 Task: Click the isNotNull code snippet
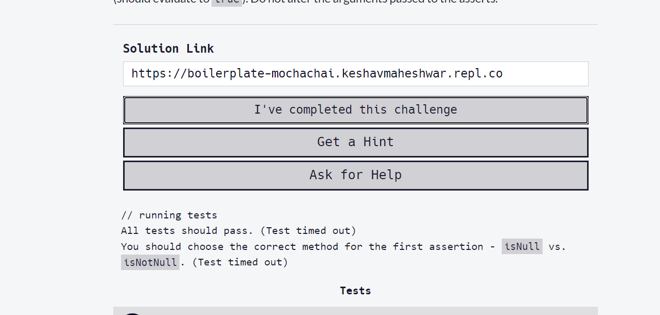[150, 262]
